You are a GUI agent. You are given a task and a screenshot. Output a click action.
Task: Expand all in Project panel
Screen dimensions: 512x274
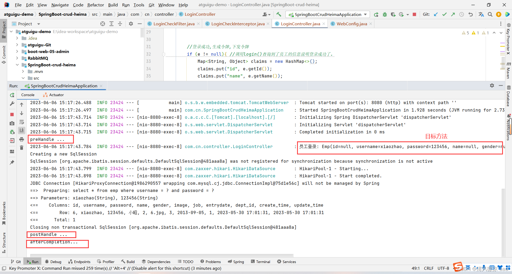tap(111, 24)
